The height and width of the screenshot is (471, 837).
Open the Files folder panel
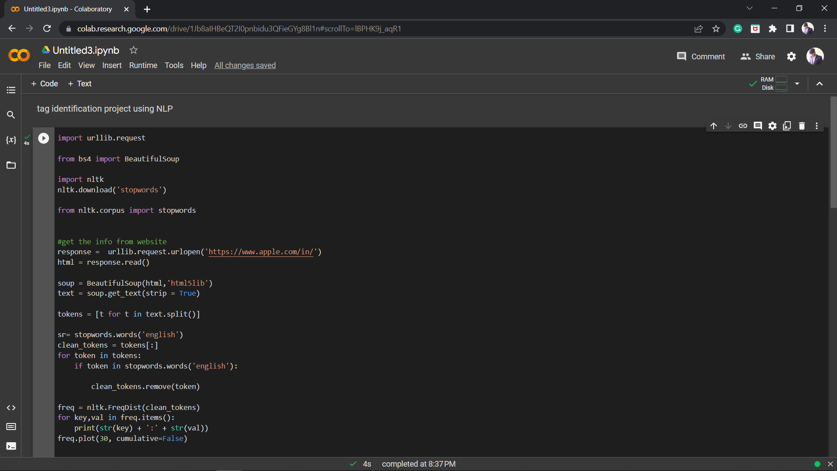(x=11, y=165)
